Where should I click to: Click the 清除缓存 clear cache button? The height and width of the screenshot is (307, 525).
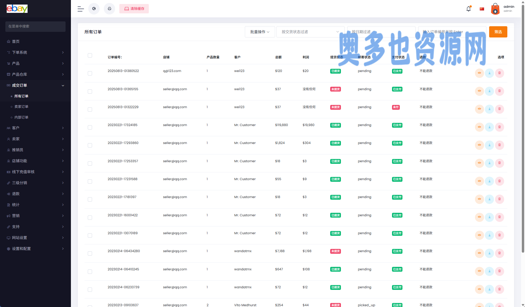(134, 9)
